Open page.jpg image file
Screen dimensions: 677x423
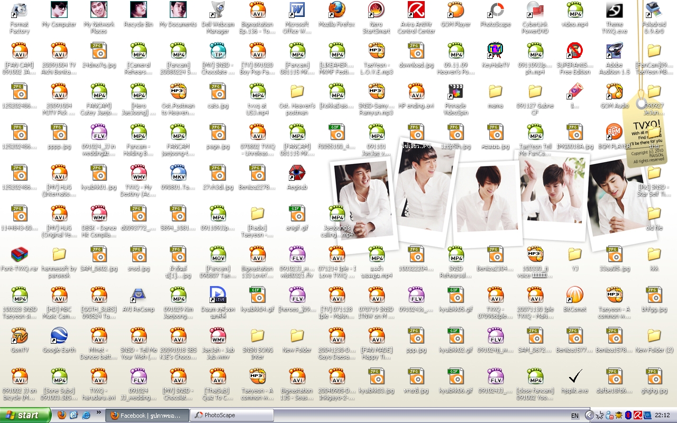pos(218,132)
